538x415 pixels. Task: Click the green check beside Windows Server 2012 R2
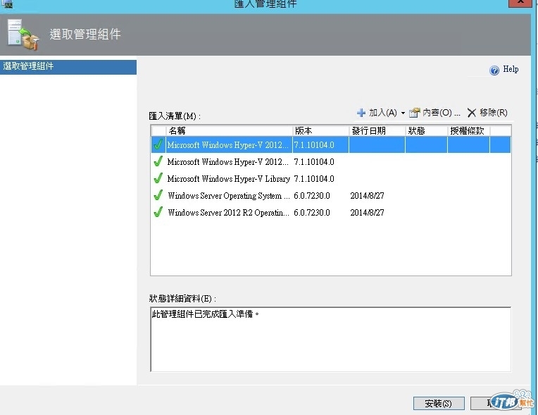pos(158,212)
